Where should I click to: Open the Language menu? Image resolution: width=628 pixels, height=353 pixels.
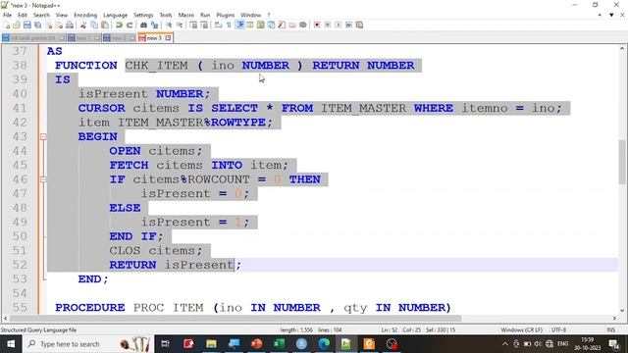[115, 15]
